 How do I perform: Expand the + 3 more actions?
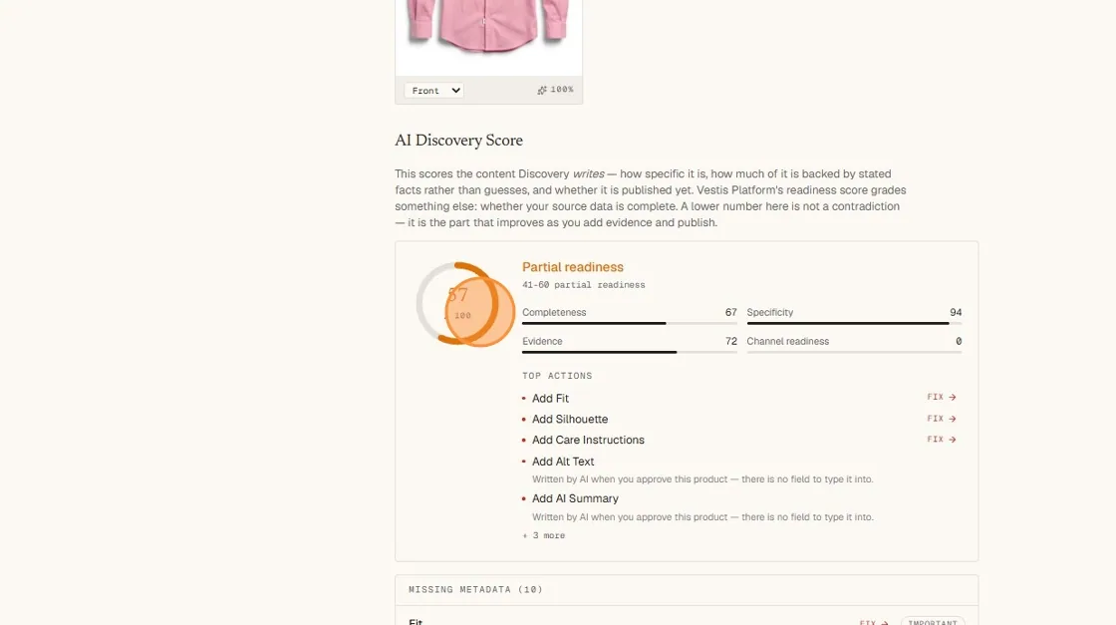click(x=544, y=535)
